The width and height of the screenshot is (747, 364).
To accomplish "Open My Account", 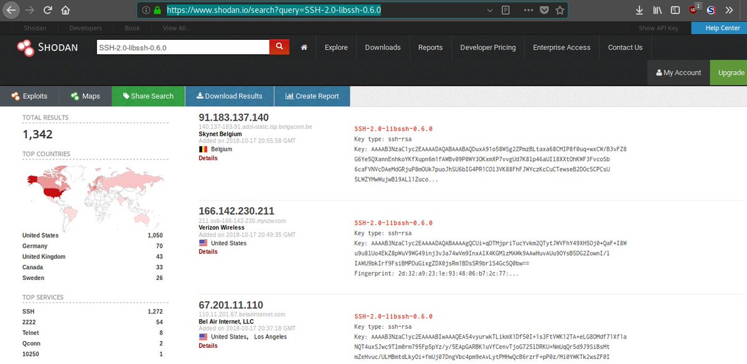I will tap(679, 73).
